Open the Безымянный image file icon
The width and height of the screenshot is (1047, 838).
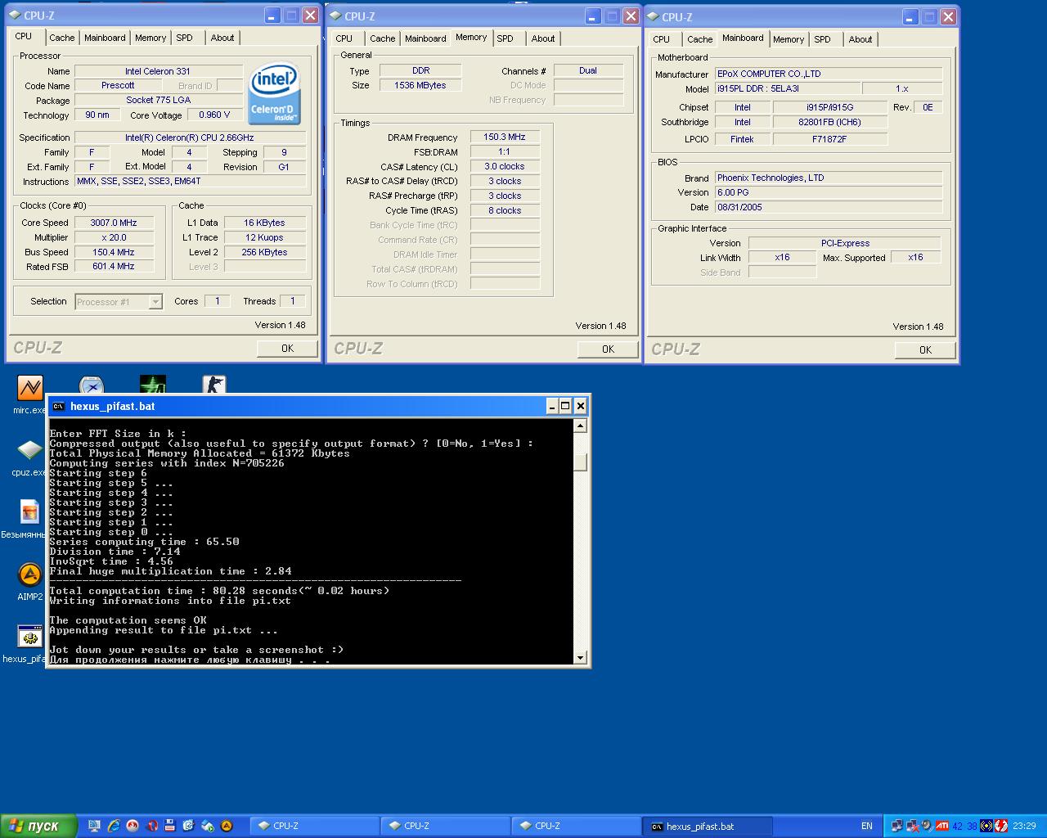[29, 513]
